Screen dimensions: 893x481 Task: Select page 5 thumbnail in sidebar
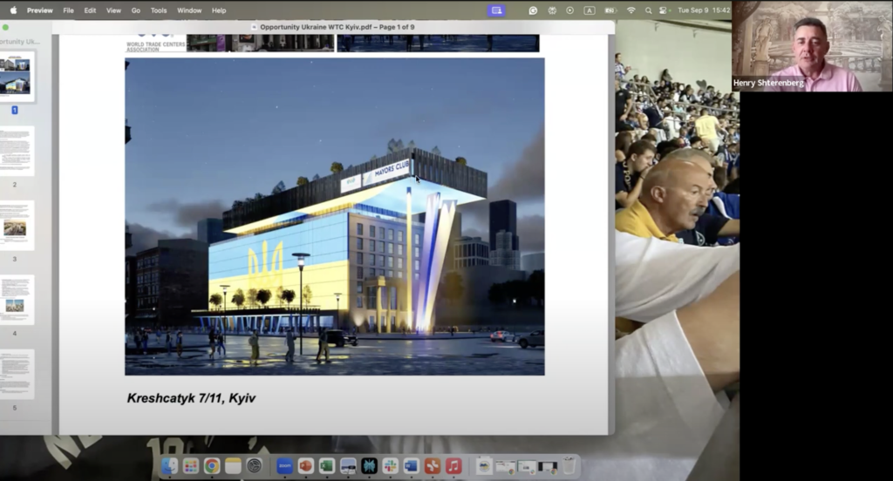pyautogui.click(x=16, y=374)
